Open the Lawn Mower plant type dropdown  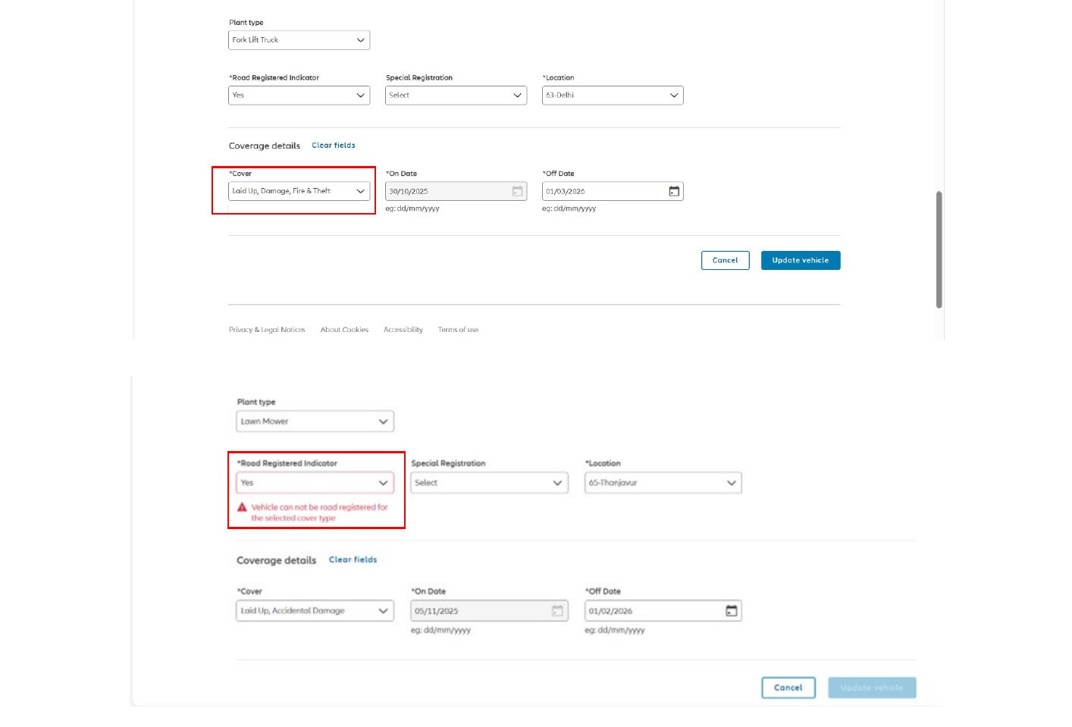click(315, 421)
